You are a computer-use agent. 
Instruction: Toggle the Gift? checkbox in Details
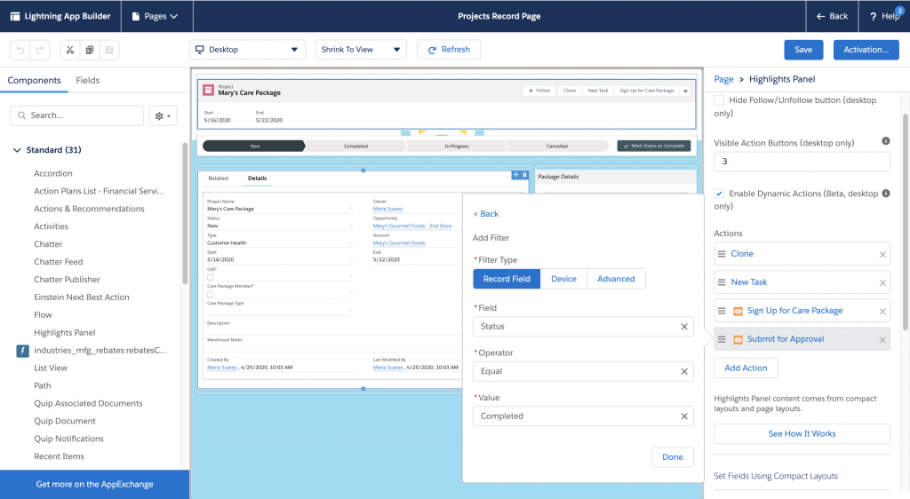210,278
